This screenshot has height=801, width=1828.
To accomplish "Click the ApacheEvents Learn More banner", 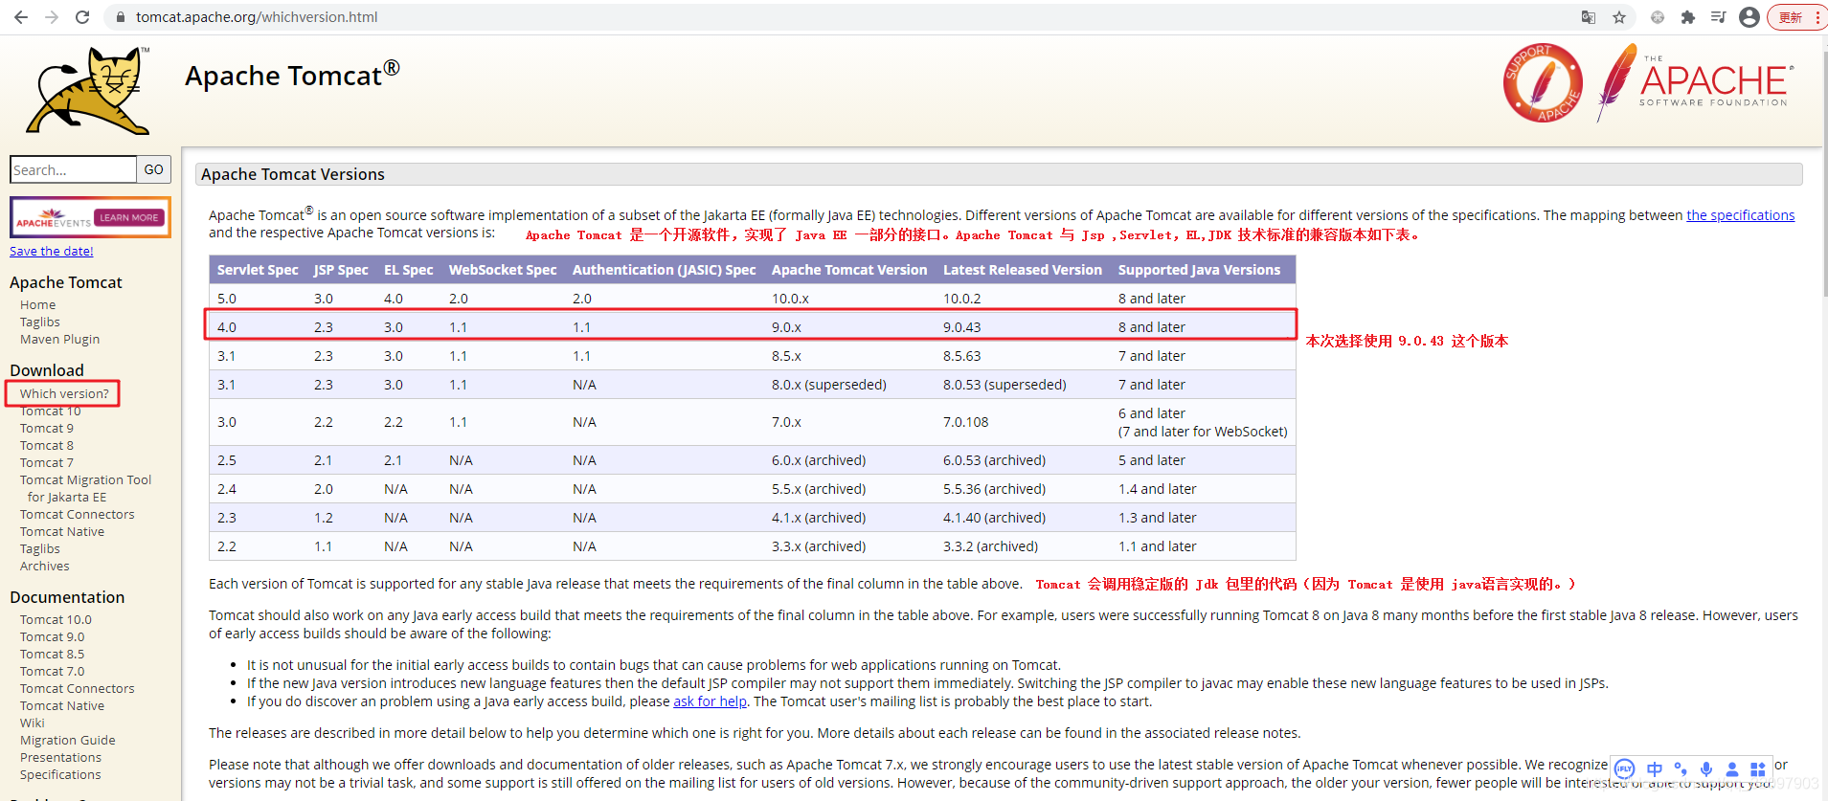I will (x=90, y=217).
